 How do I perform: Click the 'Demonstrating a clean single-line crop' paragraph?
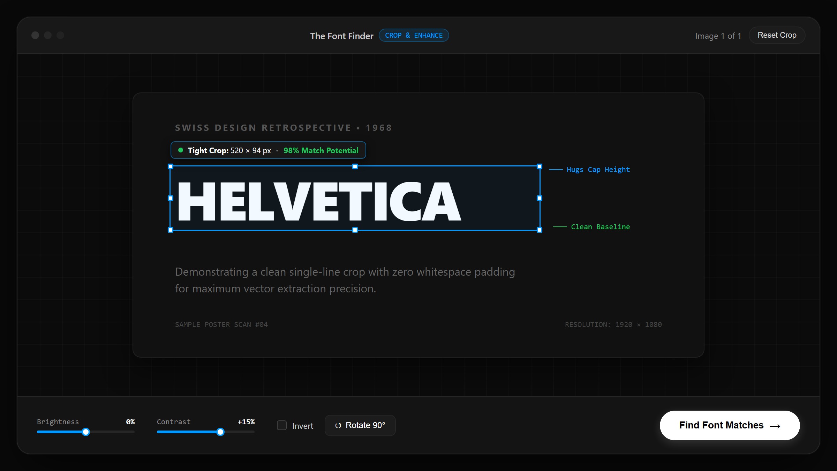pyautogui.click(x=345, y=280)
